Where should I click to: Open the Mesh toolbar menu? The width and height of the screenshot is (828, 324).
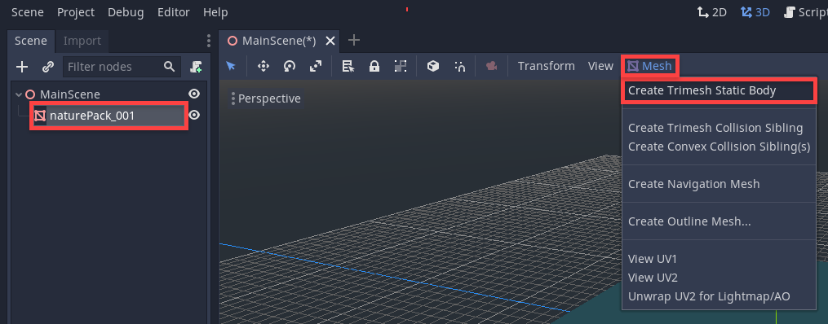tap(649, 66)
